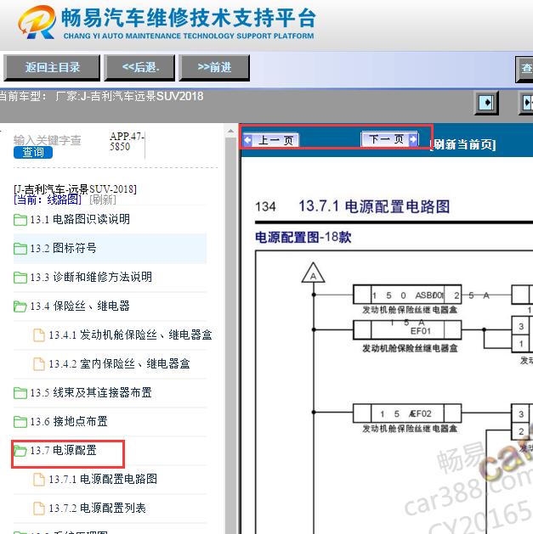Collapse folder 13.7 电源配置

[x=63, y=451]
